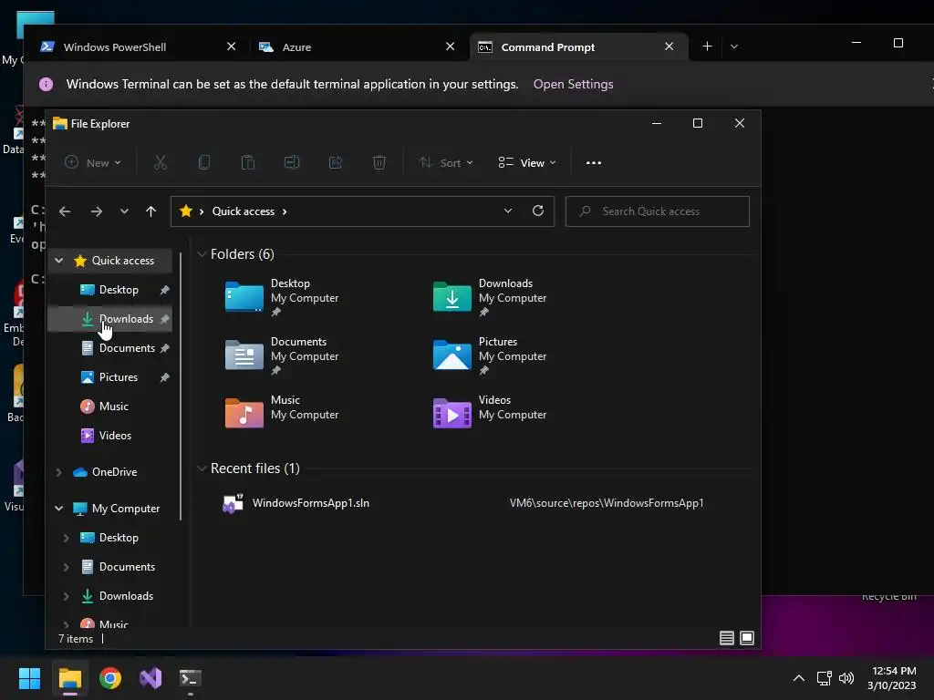Expand the OneDrive tree node
Screen dimensions: 934x700
click(x=59, y=472)
